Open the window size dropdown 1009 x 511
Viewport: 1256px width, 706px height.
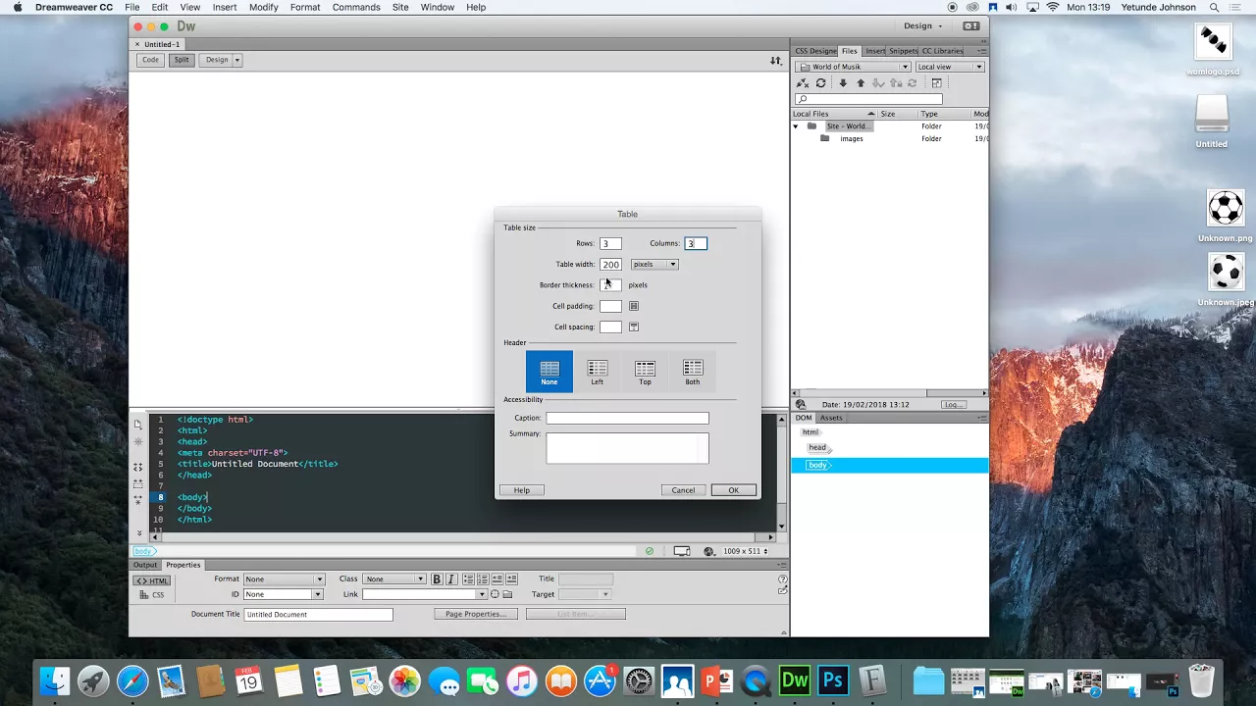click(x=748, y=551)
